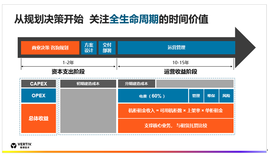Click the 支撑核心业务 text box
Image resolution: width=268 pixels, height=155 pixels.
[176, 126]
